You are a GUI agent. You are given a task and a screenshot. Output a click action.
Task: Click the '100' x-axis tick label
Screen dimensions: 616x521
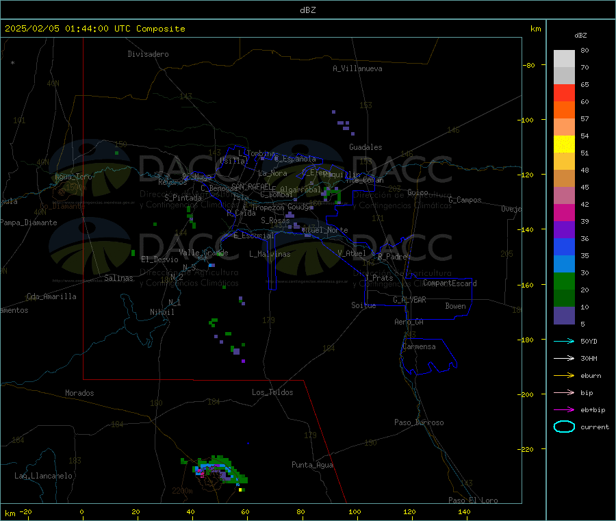[x=355, y=511]
